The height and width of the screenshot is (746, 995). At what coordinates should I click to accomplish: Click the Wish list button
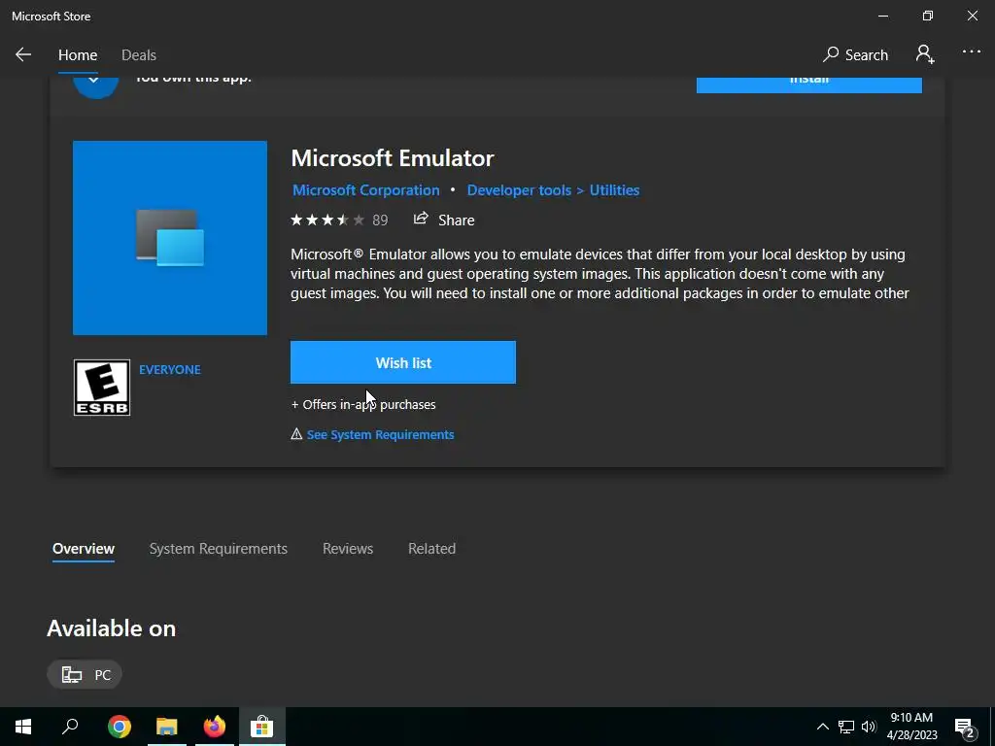[x=403, y=362]
